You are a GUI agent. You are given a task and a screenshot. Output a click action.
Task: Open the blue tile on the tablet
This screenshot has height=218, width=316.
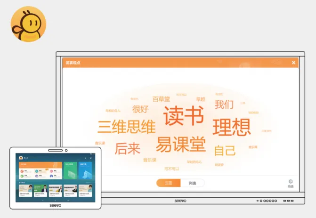[x=85, y=170]
